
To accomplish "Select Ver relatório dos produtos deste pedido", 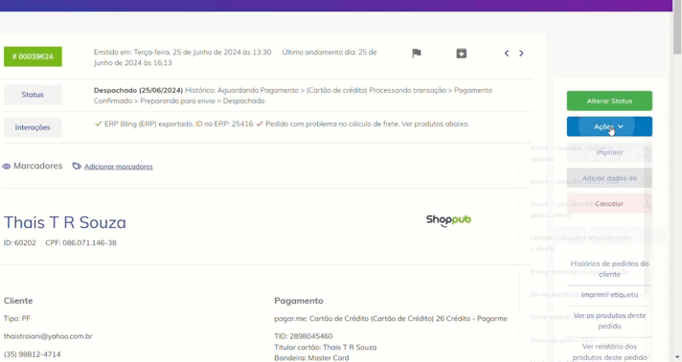I will coord(609,351).
